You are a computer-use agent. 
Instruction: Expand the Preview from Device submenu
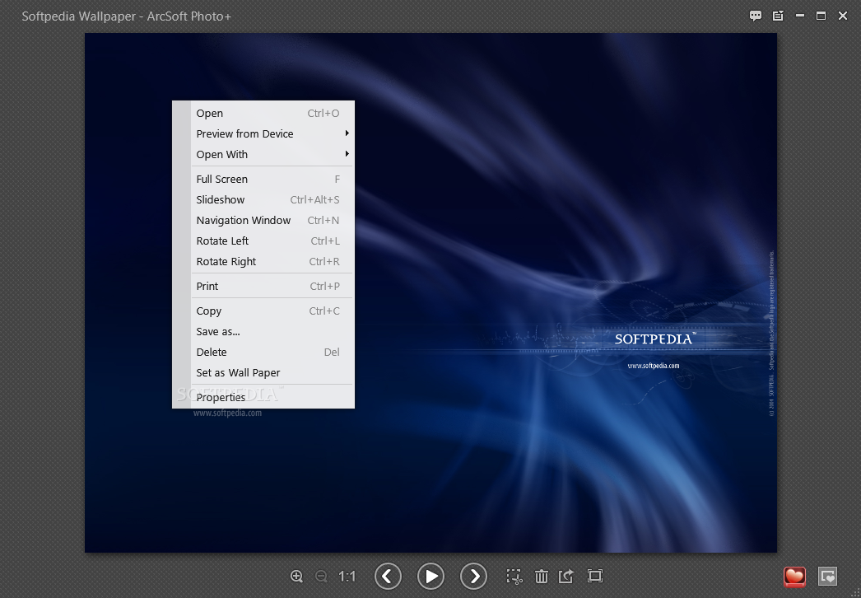click(272, 133)
